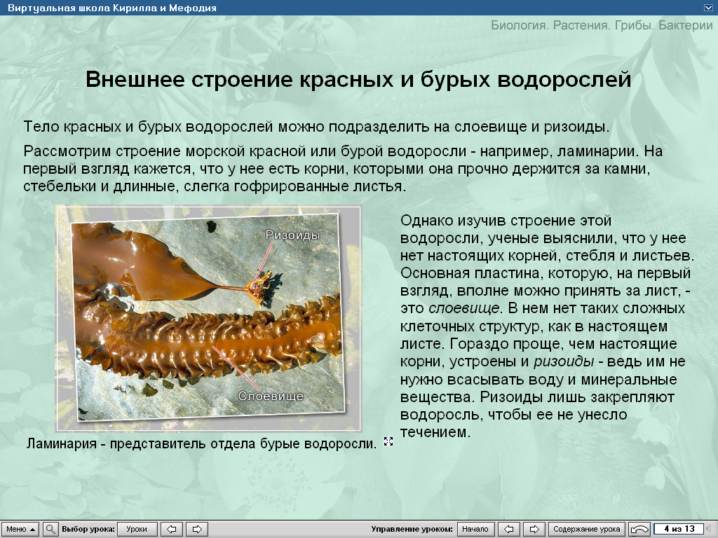Click title Виртуальная школа Кирилла и Мефодия

112,8
